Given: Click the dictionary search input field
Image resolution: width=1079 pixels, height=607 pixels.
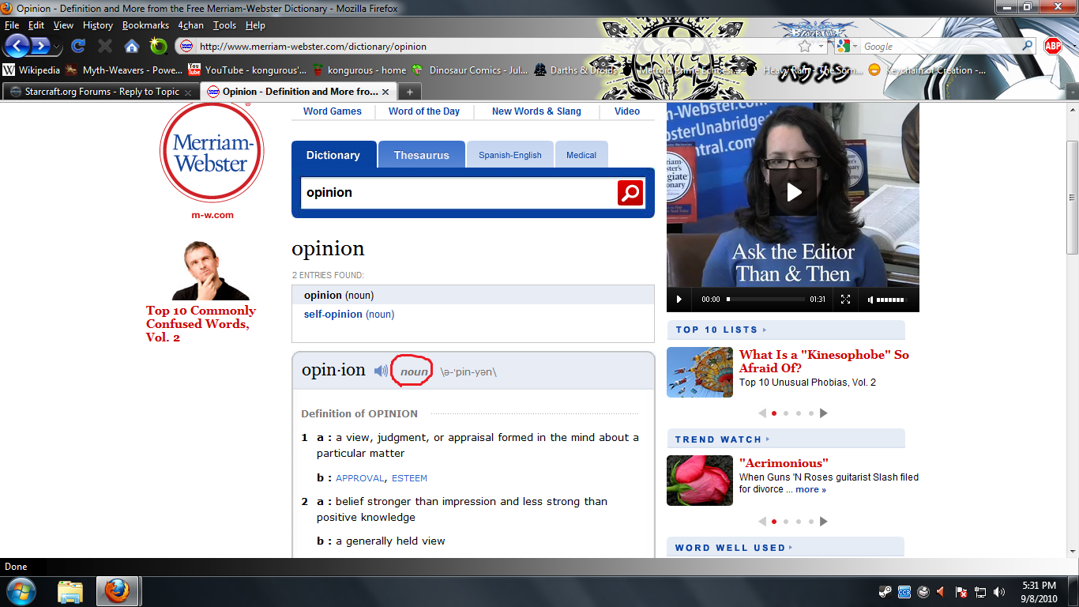Looking at the screenshot, I should pos(459,193).
